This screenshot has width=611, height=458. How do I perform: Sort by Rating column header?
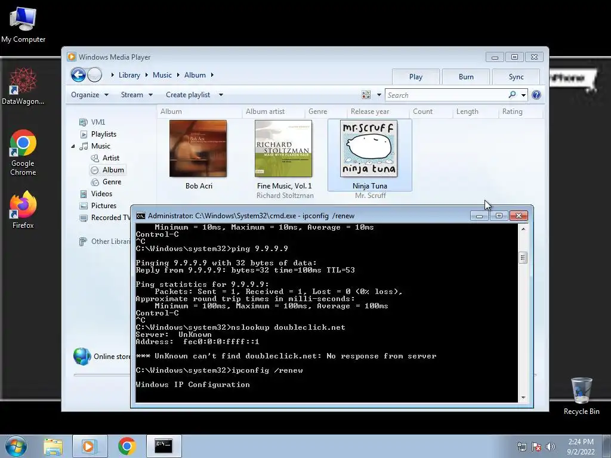(512, 112)
